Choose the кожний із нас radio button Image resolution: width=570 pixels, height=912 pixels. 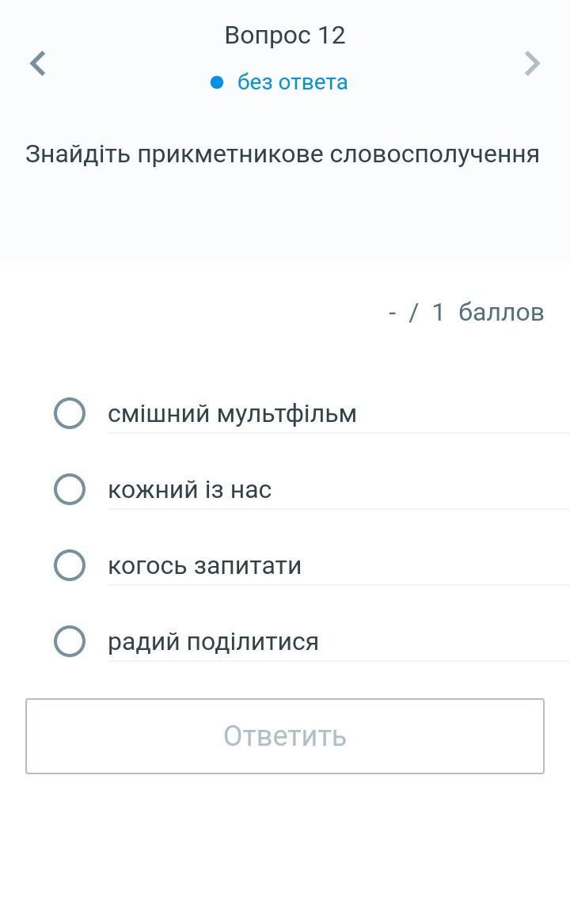tap(70, 489)
